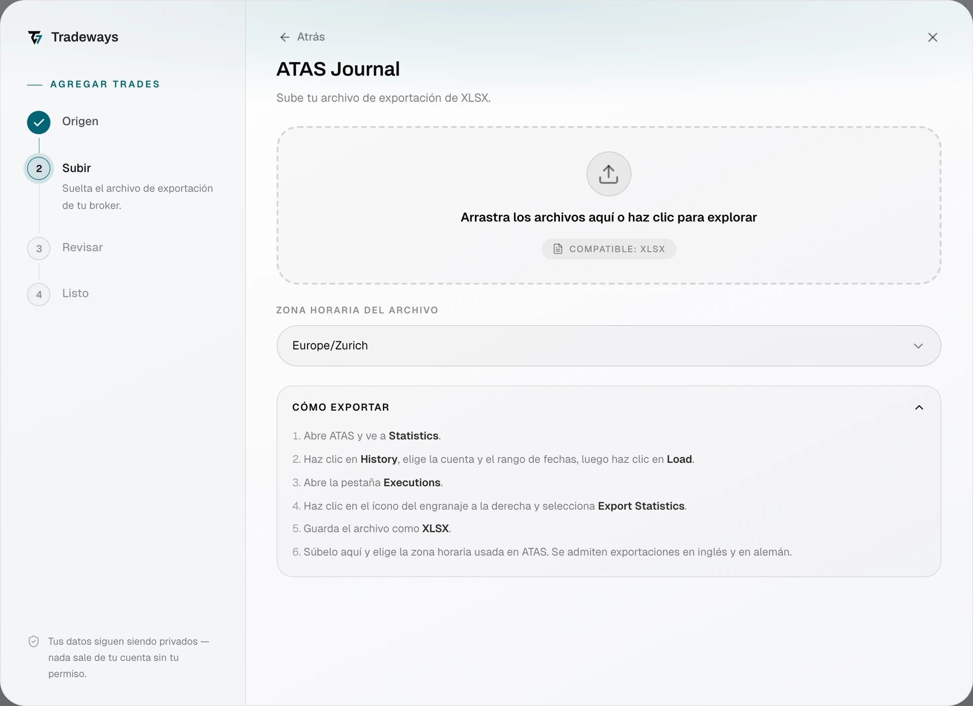Select the completed Origen step checkmark
973x706 pixels.
point(39,122)
